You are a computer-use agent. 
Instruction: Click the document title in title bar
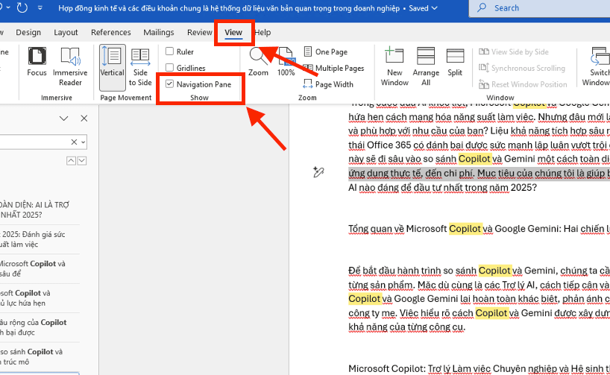tap(229, 8)
